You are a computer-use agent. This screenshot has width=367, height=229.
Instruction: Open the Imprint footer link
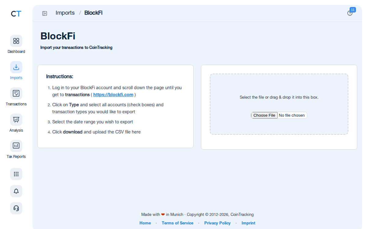point(248,223)
